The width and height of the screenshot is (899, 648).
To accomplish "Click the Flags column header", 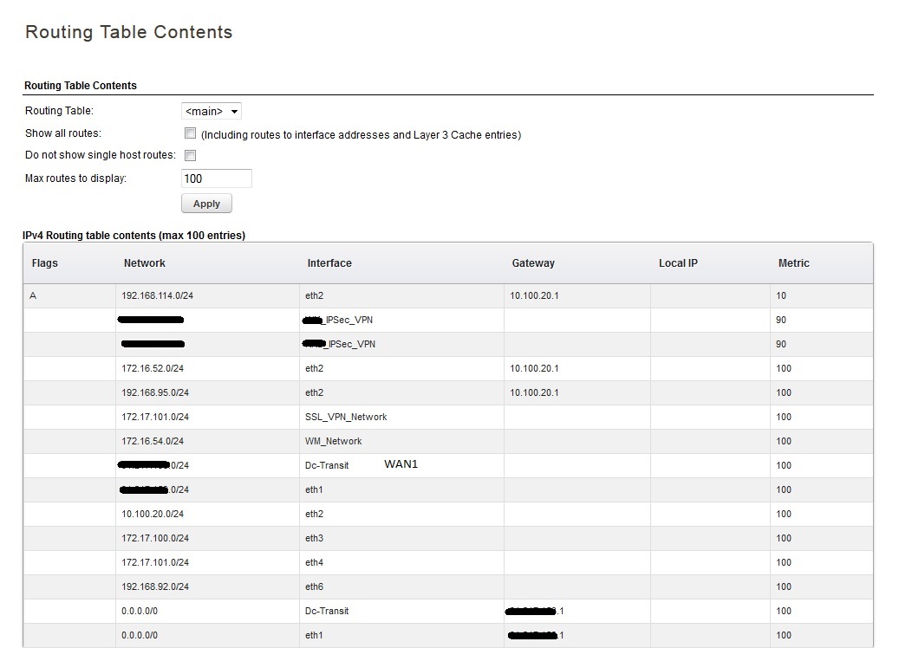I will [45, 263].
